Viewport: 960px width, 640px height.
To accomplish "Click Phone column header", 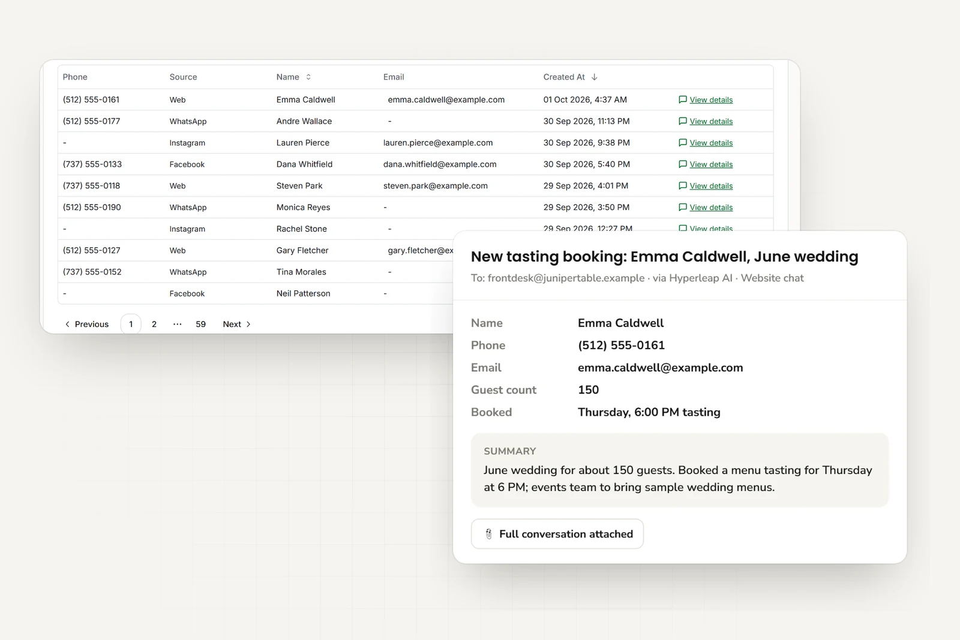I will [75, 77].
